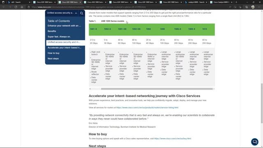Image resolution: width=263 pixels, height=148 pixels.
Task: Go back with the browser back arrow
Action: [4, 7]
